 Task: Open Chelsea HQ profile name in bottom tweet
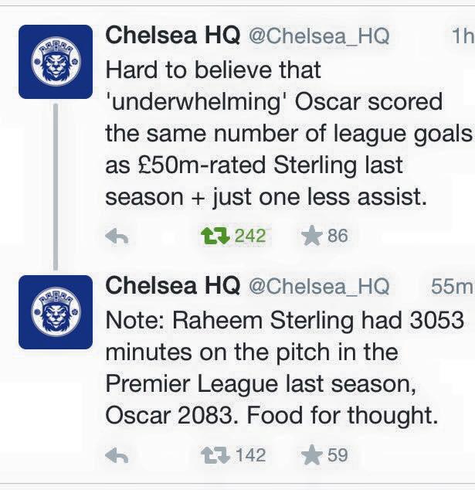pos(173,286)
